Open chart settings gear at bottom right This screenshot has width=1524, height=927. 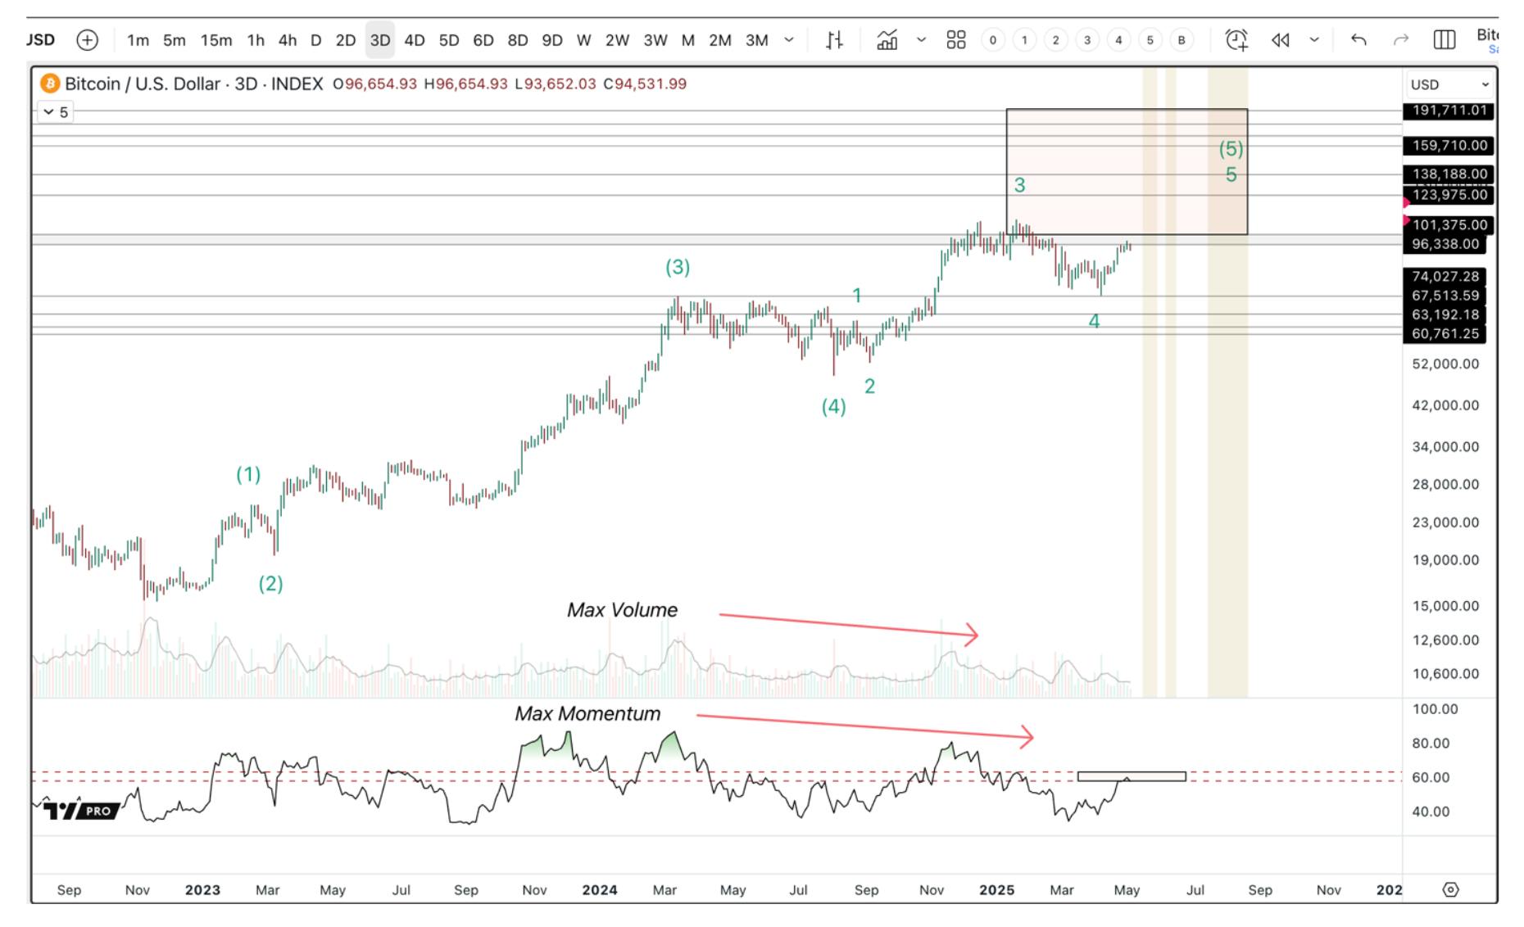tap(1450, 889)
